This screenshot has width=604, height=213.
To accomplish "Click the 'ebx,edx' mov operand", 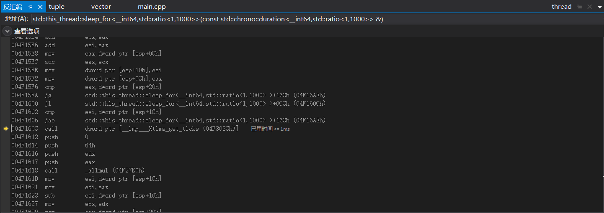I will coord(97,204).
